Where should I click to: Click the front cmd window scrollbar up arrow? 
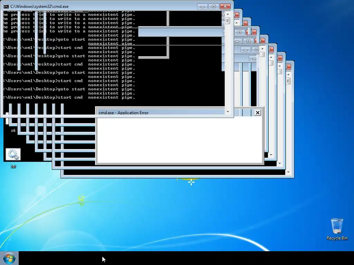click(227, 14)
